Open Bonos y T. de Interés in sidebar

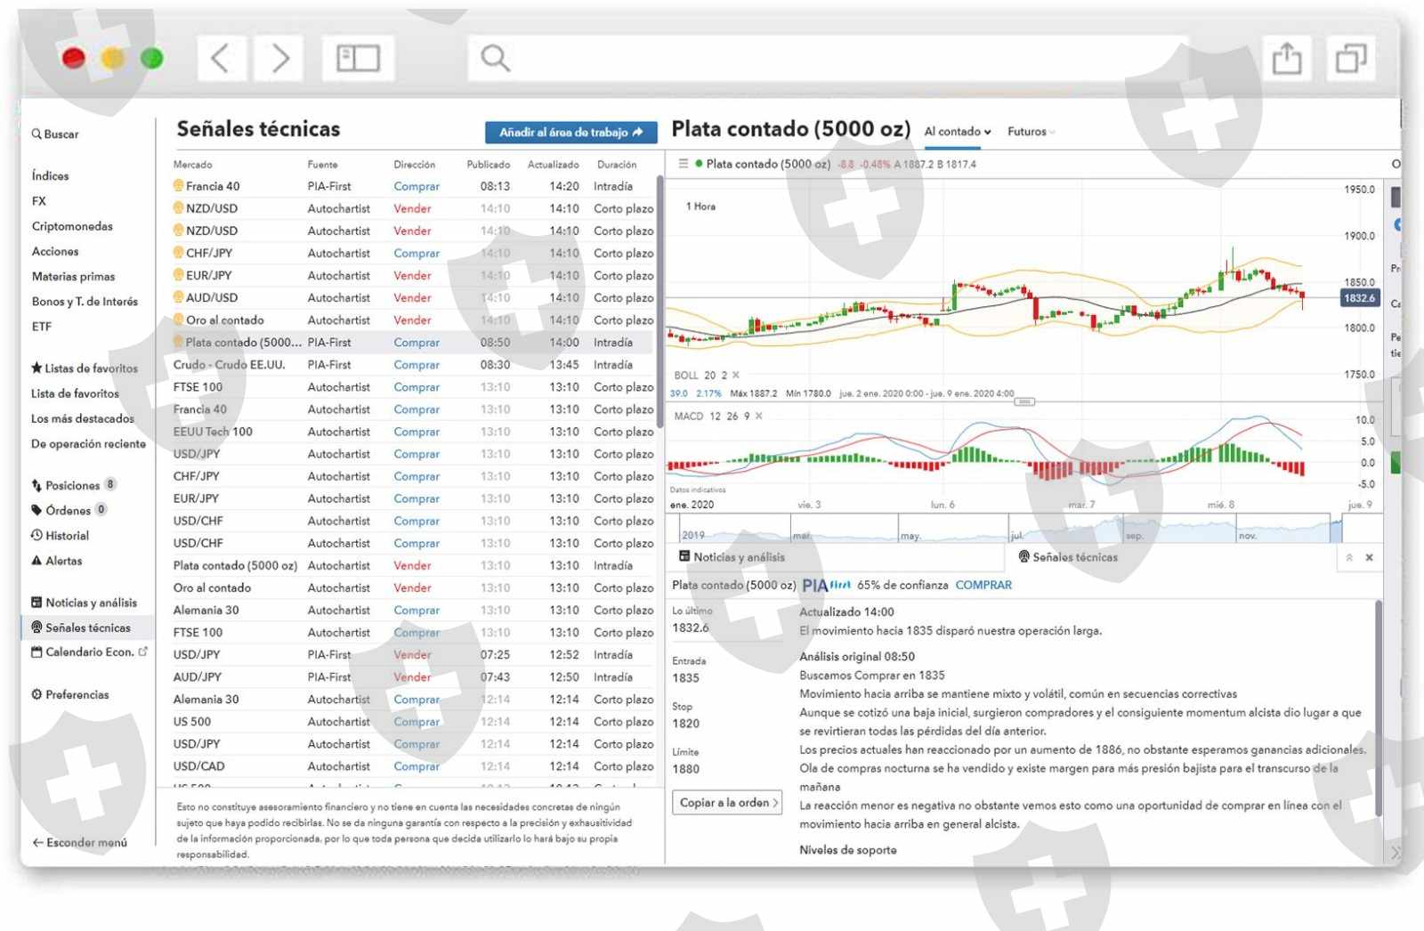point(85,302)
